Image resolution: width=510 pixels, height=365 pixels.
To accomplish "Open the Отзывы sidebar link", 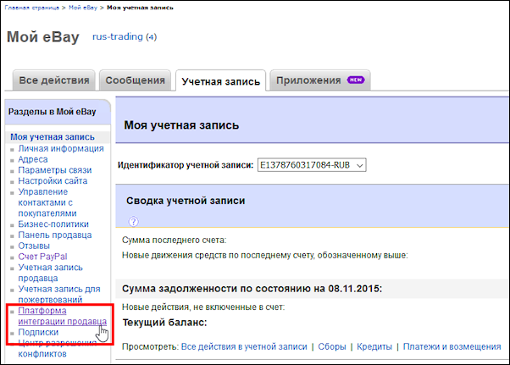I will pyautogui.click(x=34, y=246).
